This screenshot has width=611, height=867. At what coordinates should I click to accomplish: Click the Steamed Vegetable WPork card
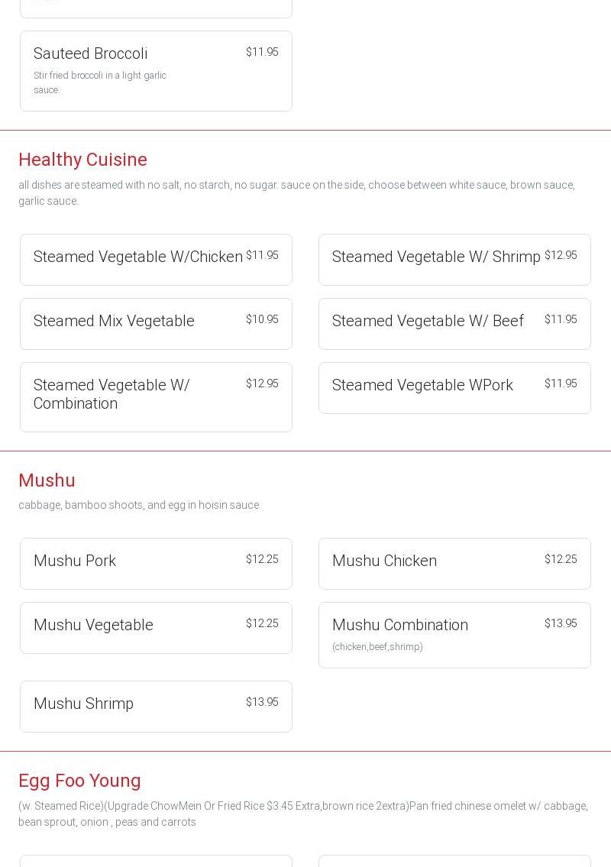pos(454,388)
